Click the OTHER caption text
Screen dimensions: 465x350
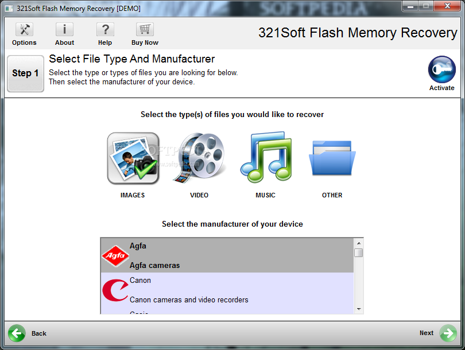point(332,195)
